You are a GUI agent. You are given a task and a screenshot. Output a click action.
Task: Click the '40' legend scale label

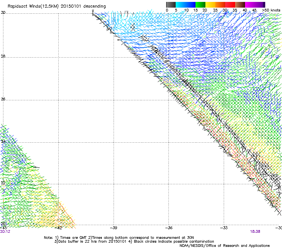tap(245, 10)
